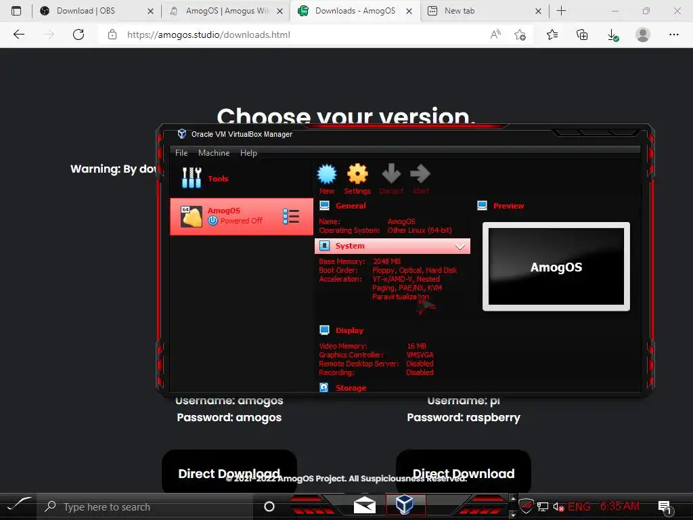Open Mail app on taskbar
This screenshot has height=520, width=693.
pyautogui.click(x=365, y=505)
